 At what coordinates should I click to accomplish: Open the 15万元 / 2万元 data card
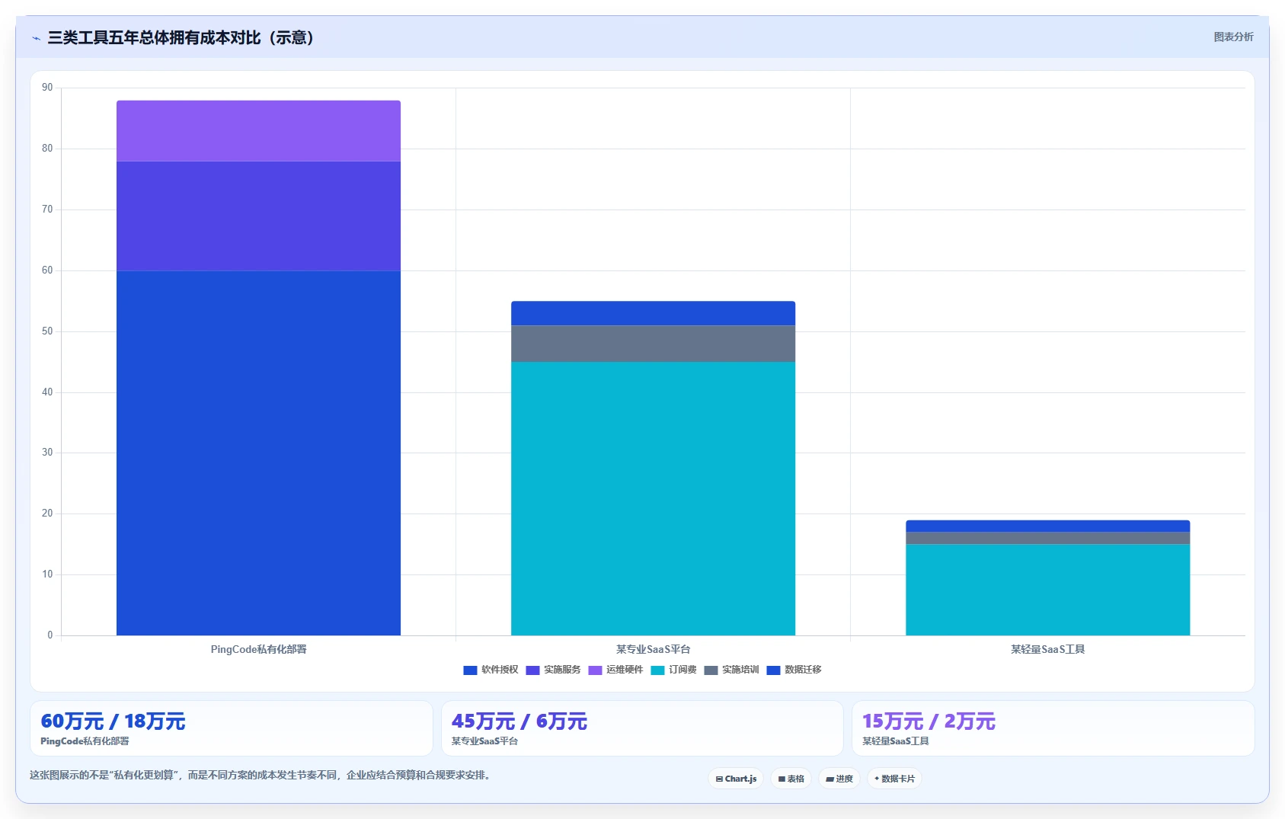(x=1053, y=728)
